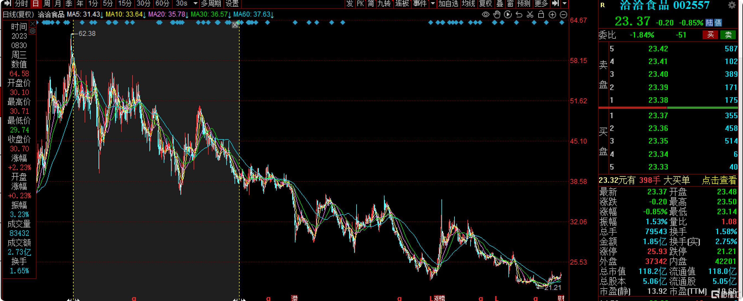Open the 更多 more menu

541,4
